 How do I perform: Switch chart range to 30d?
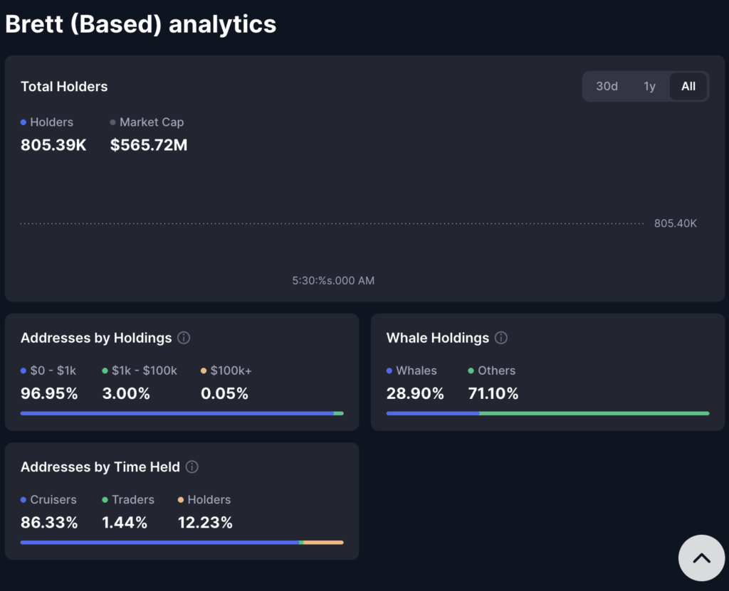click(607, 87)
